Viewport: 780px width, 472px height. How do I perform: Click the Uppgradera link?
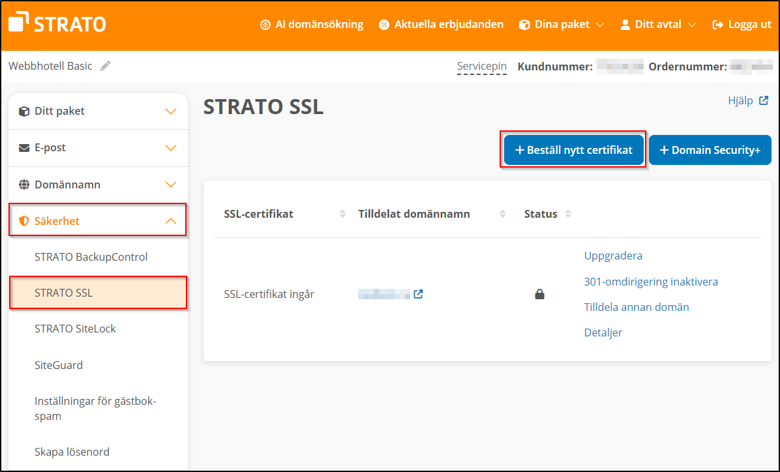[612, 256]
